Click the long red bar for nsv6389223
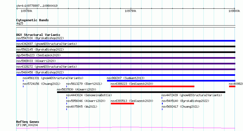This screenshot has width=243, height=131. [153, 86]
